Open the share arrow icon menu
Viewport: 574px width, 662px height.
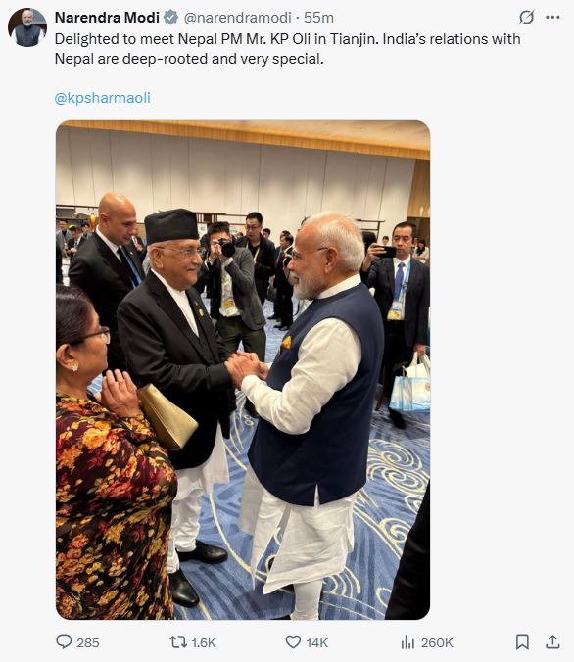552,641
